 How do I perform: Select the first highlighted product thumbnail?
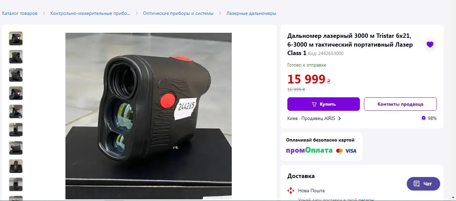click(x=16, y=39)
